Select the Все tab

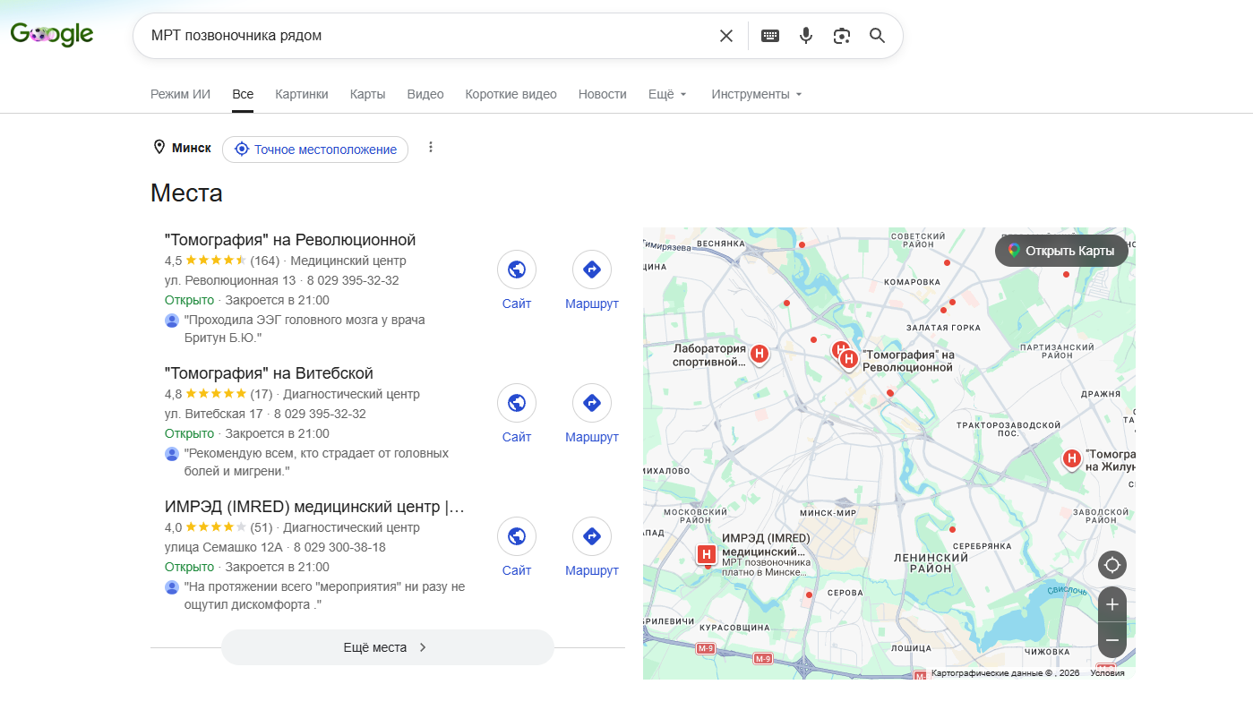(x=243, y=94)
